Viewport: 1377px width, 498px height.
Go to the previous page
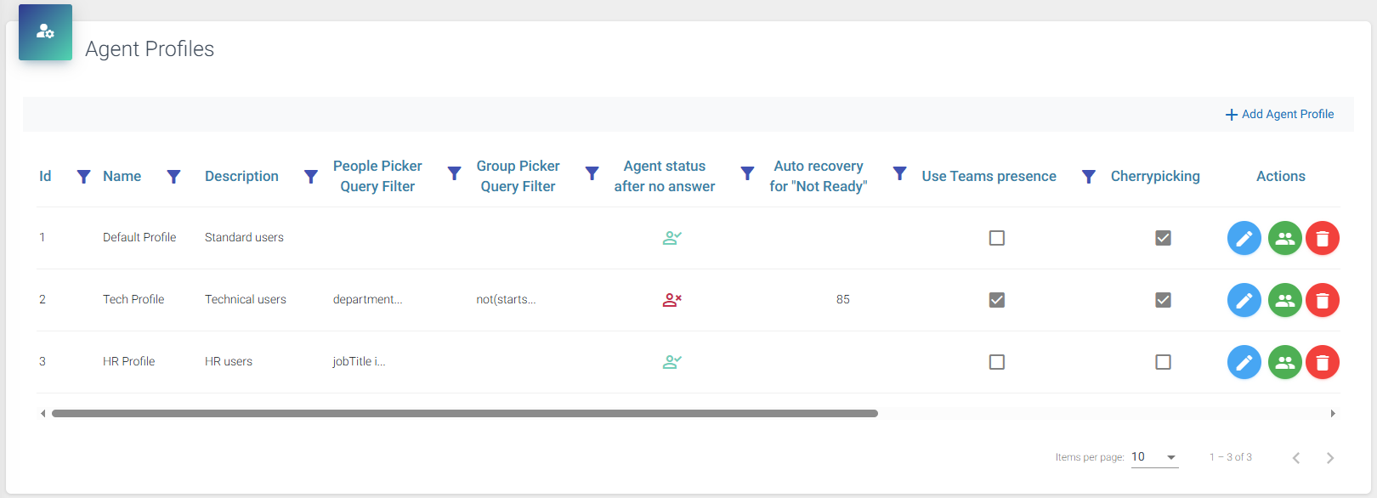(1296, 458)
